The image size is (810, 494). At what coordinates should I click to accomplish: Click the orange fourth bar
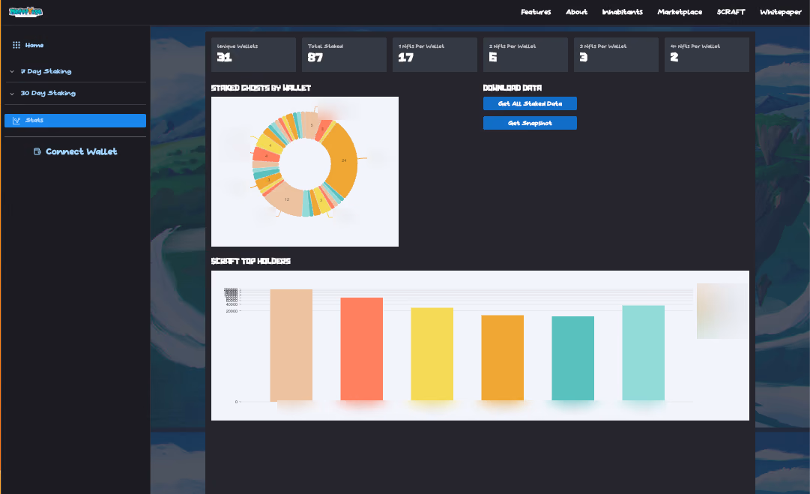coord(503,358)
